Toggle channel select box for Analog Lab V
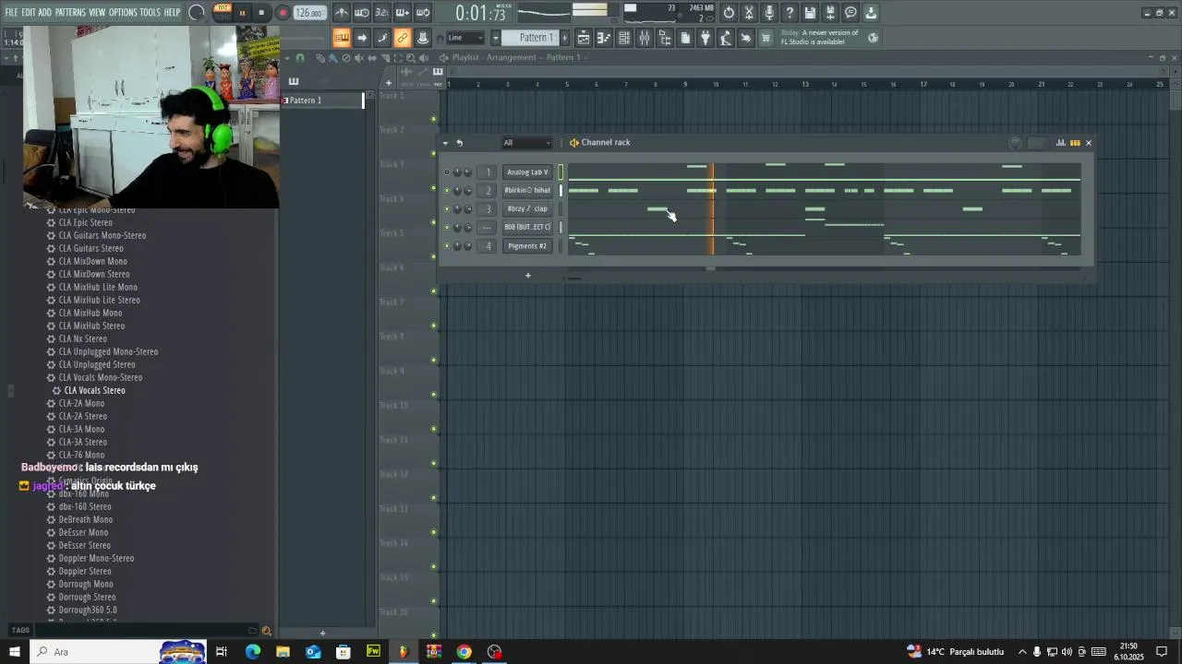Viewport: 1182px width, 664px height. (x=561, y=172)
